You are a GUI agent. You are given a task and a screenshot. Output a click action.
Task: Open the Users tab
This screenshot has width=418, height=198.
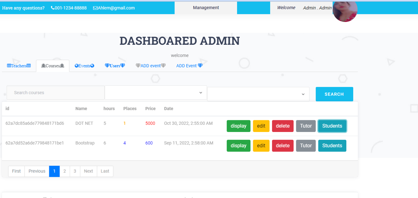(115, 66)
